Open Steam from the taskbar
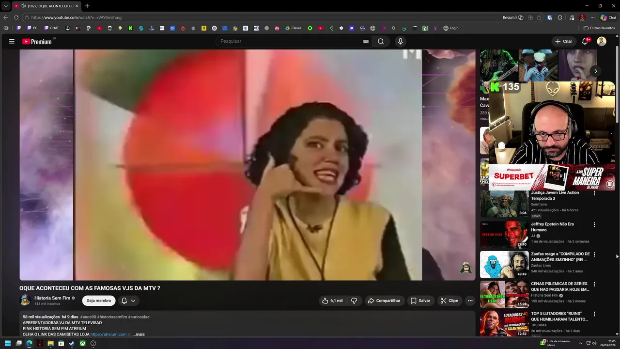 [72, 343]
